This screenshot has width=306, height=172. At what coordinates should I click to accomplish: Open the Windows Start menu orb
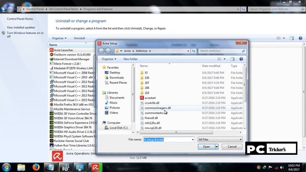(6, 167)
